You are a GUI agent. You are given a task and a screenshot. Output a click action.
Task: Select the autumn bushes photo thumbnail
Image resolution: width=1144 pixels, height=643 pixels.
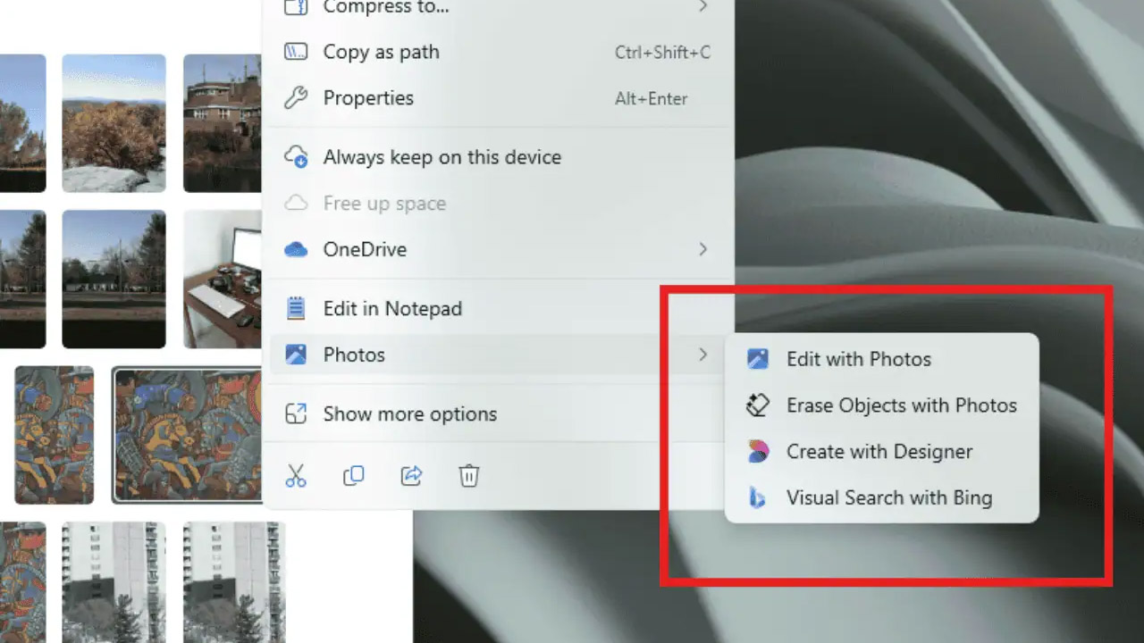coord(114,123)
